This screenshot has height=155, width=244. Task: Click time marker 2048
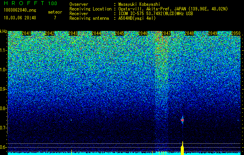pos(189,33)
